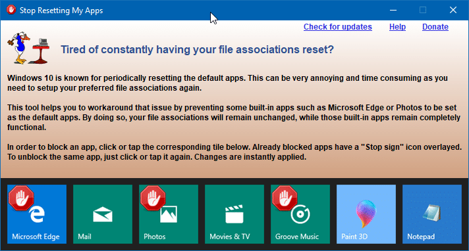Open the Donate link
The width and height of the screenshot is (469, 251).
[x=435, y=27]
